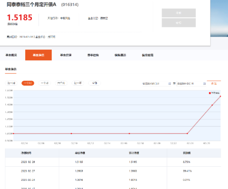Screen dimensions: 228x189
Task: Select the 三个月 period filter
Action: click(x=45, y=83)
